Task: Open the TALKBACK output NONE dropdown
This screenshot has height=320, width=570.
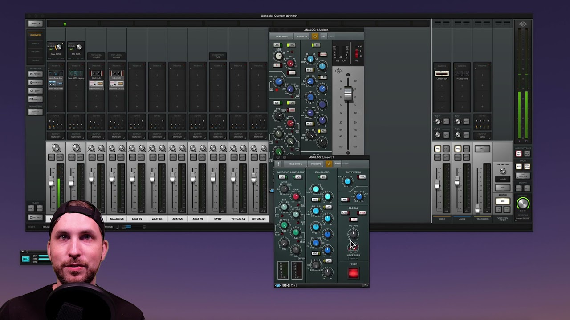Action: click(x=482, y=135)
